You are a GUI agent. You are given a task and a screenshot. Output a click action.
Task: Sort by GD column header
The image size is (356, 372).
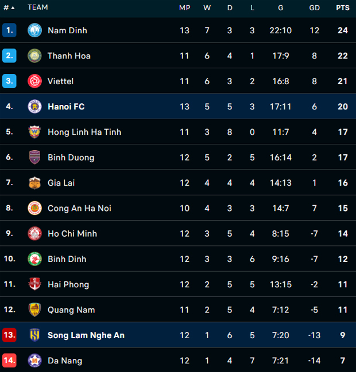point(314,7)
